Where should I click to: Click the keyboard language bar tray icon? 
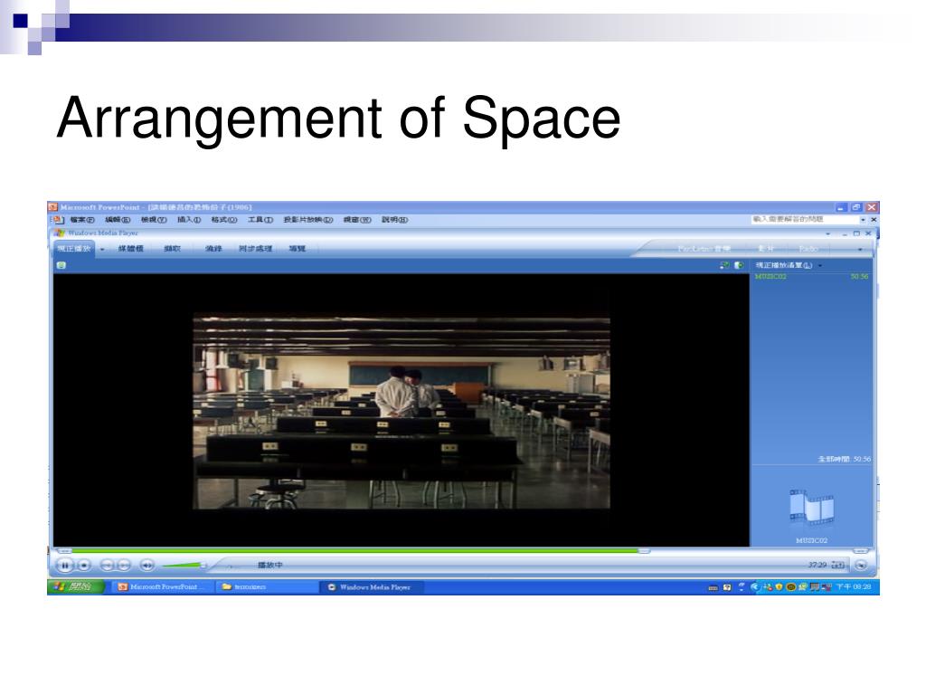point(713,587)
